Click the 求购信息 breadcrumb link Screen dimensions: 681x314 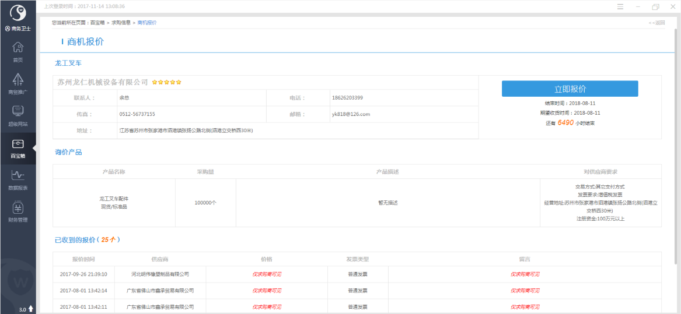click(121, 23)
